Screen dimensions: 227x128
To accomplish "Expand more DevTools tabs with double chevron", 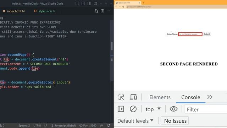I will click(210, 97).
